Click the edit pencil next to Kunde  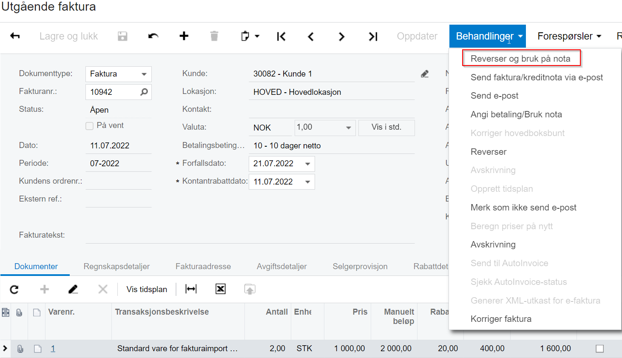click(x=424, y=74)
